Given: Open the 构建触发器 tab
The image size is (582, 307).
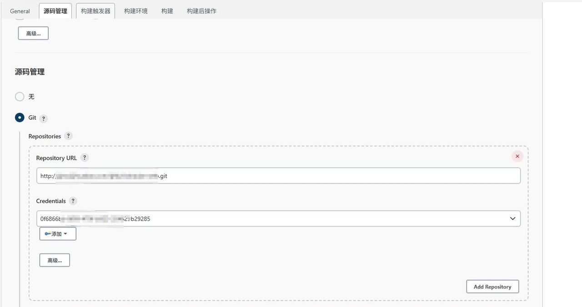Looking at the screenshot, I should pos(95,10).
